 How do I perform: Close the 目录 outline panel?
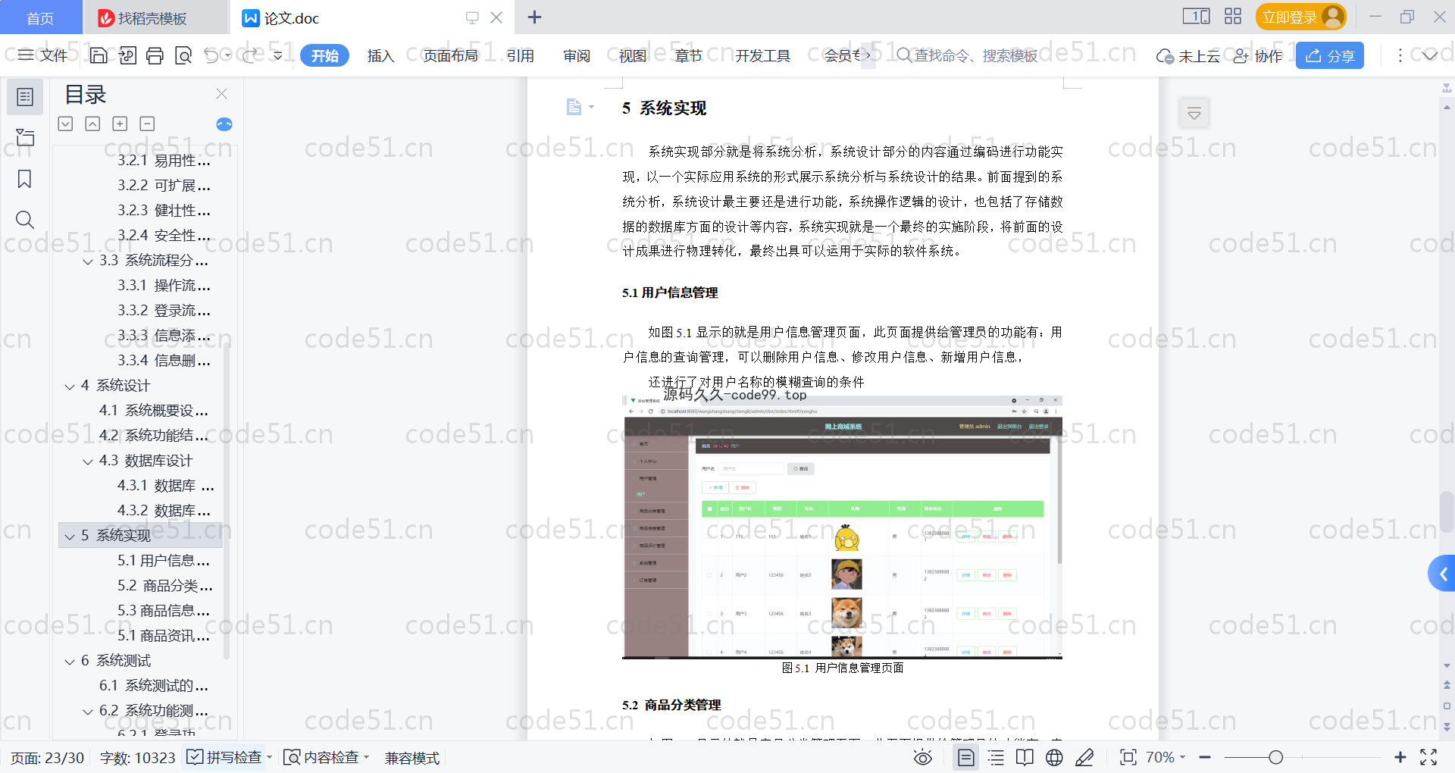click(x=221, y=94)
